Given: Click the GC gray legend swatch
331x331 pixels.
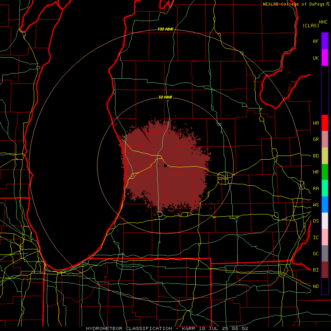Looking at the screenshot, I should click(325, 253).
